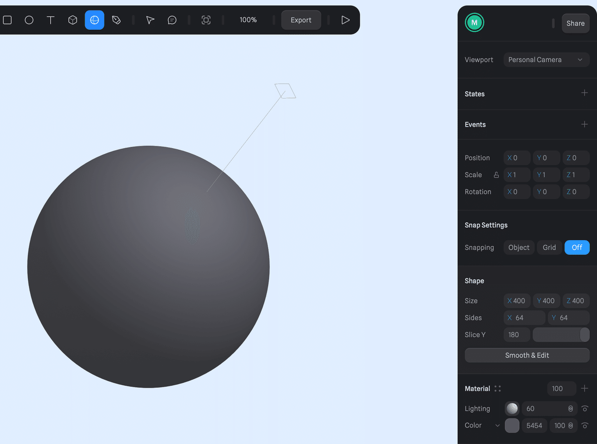Screen dimensions: 597x444
Task: Click the frame-to-fit icon
Action: [x=206, y=20]
